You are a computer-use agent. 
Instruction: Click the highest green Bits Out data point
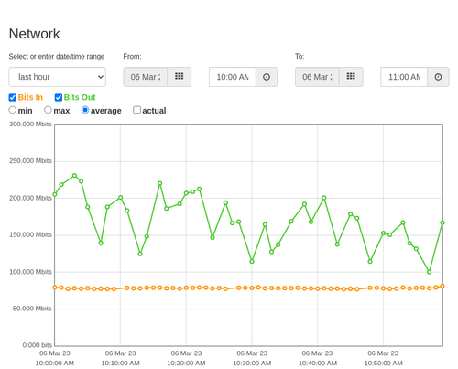pos(74,176)
